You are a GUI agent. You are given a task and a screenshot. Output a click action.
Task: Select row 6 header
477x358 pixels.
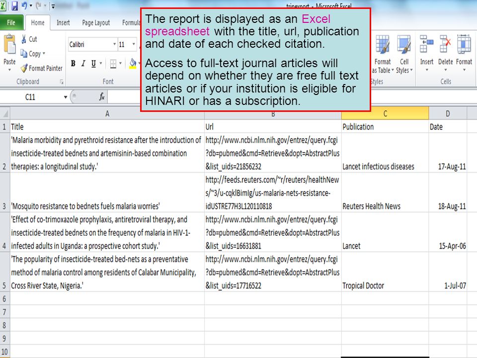coord(4,299)
